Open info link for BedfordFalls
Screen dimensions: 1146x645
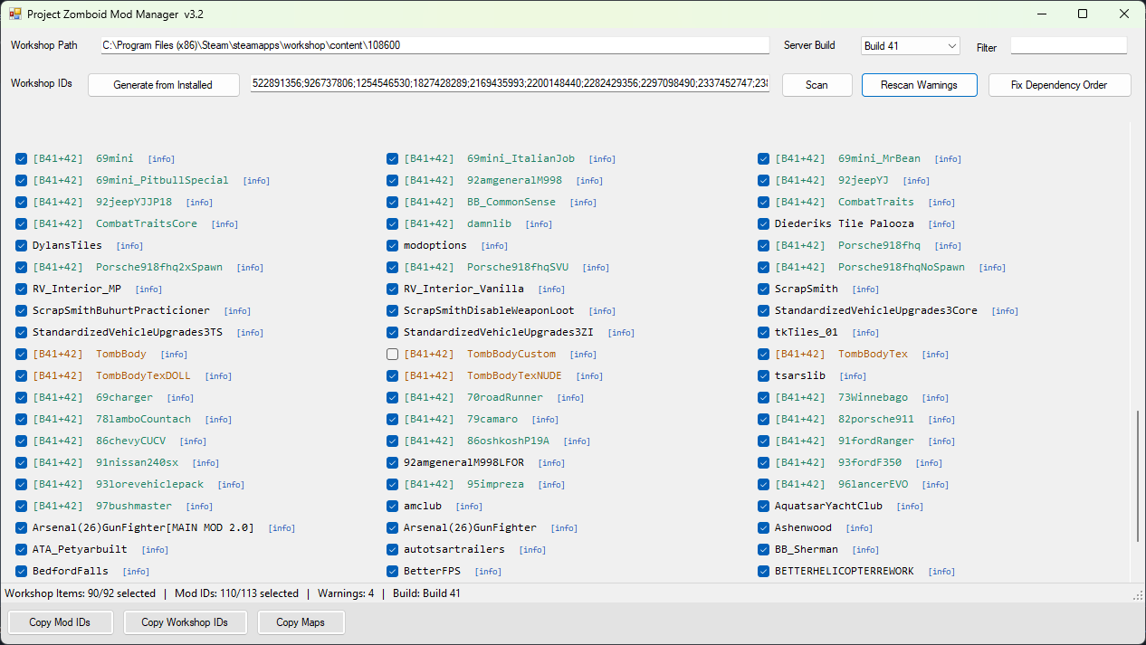(136, 572)
